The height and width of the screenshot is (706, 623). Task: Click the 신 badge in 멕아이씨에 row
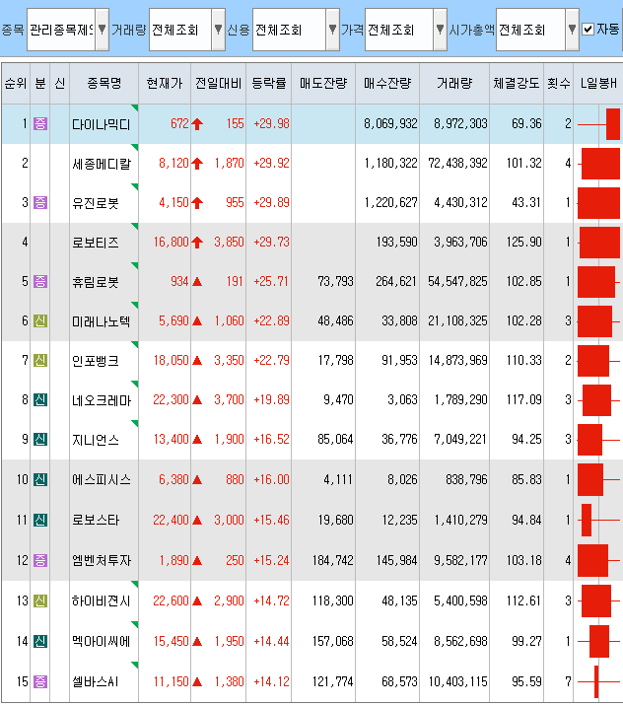[x=40, y=641]
